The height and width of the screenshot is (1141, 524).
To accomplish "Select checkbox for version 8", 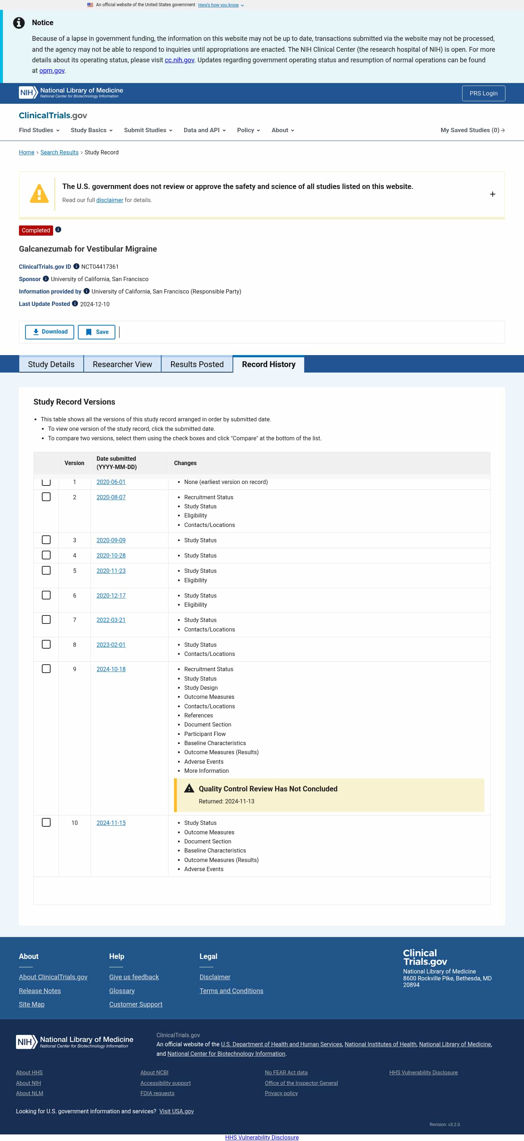I will (46, 644).
